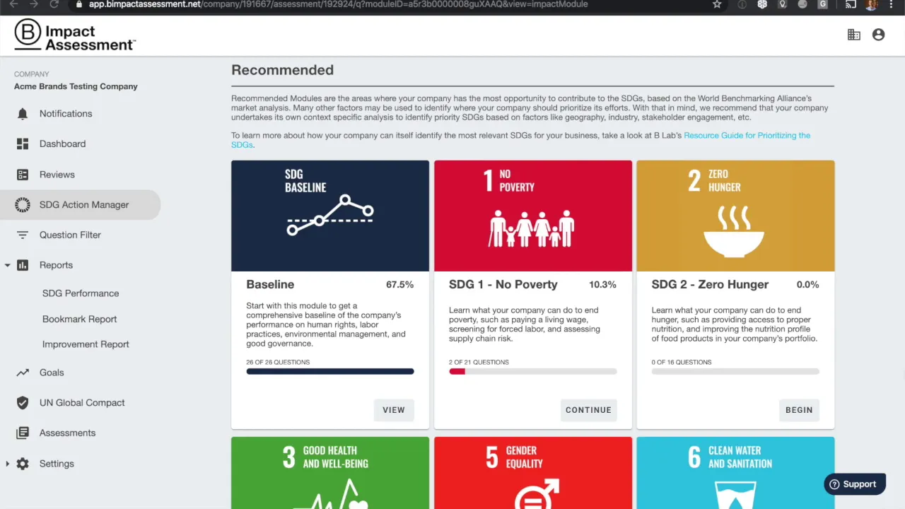Click the Zero Hunger card image
905x509 pixels.
735,216
